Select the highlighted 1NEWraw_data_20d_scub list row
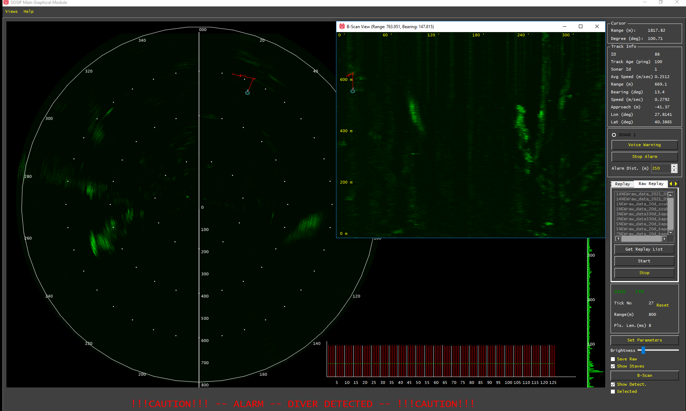 [641, 204]
